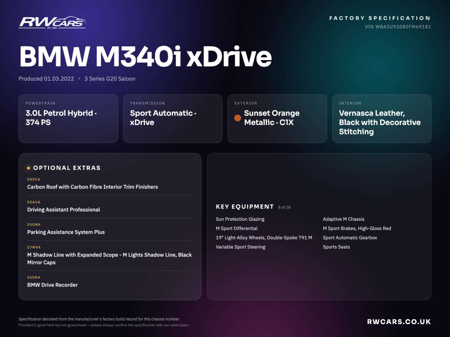
Task: Select Adaptive M Chassis
Action: tap(343, 219)
